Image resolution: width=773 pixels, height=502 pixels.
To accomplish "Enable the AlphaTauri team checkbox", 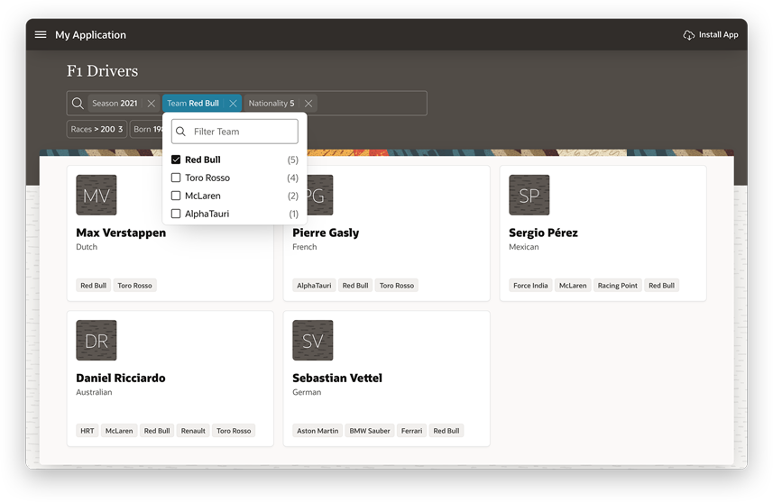I will click(x=176, y=214).
